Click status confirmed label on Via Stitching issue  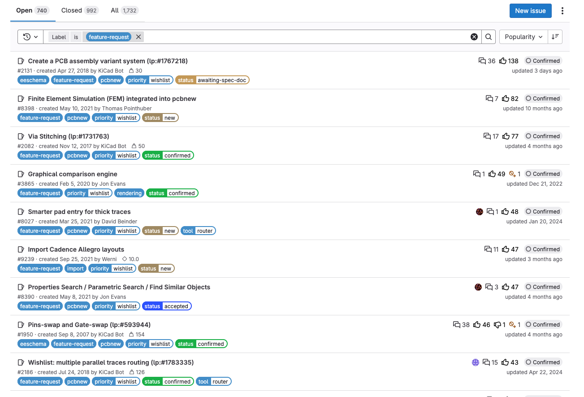pyautogui.click(x=168, y=156)
